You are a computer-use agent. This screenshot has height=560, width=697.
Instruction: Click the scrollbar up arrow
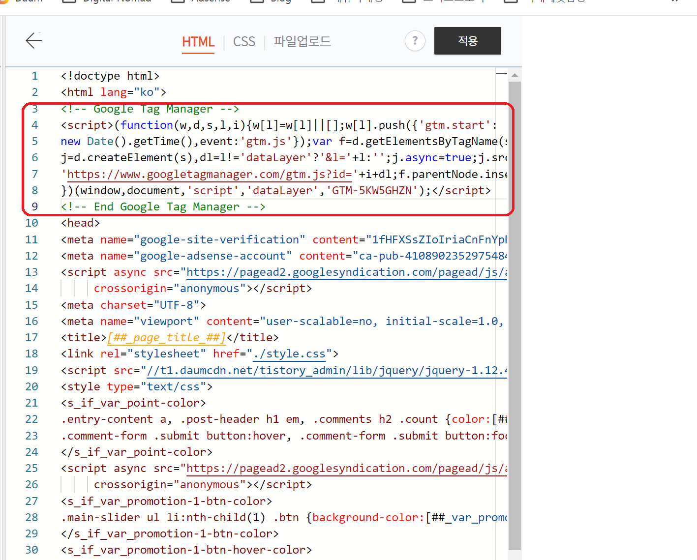point(515,75)
